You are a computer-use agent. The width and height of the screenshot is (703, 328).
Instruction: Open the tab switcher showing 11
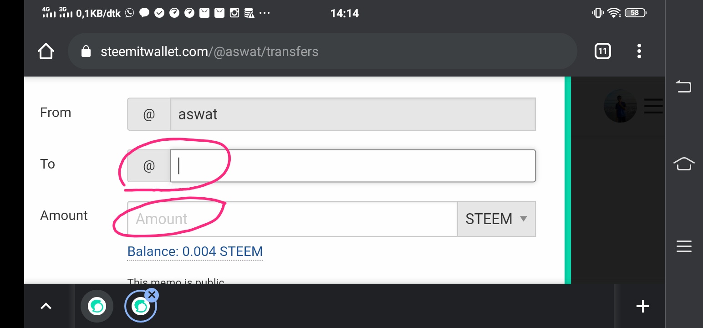tap(602, 51)
